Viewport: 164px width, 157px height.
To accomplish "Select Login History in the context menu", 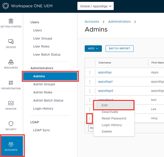I will click(x=112, y=125).
